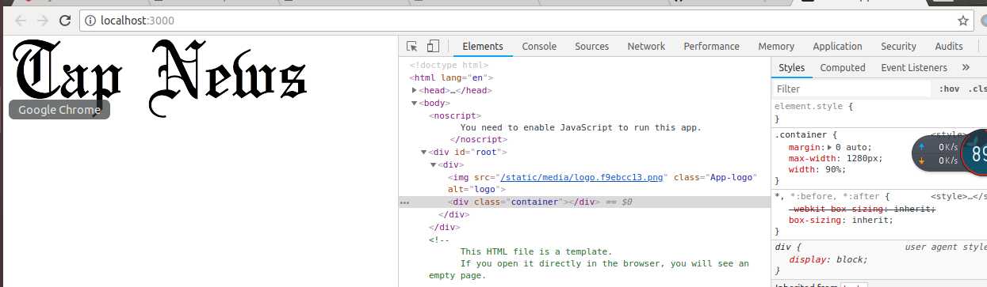The height and width of the screenshot is (287, 987).
Task: Show more Styles pane tabs via » chevron
Action: click(966, 68)
